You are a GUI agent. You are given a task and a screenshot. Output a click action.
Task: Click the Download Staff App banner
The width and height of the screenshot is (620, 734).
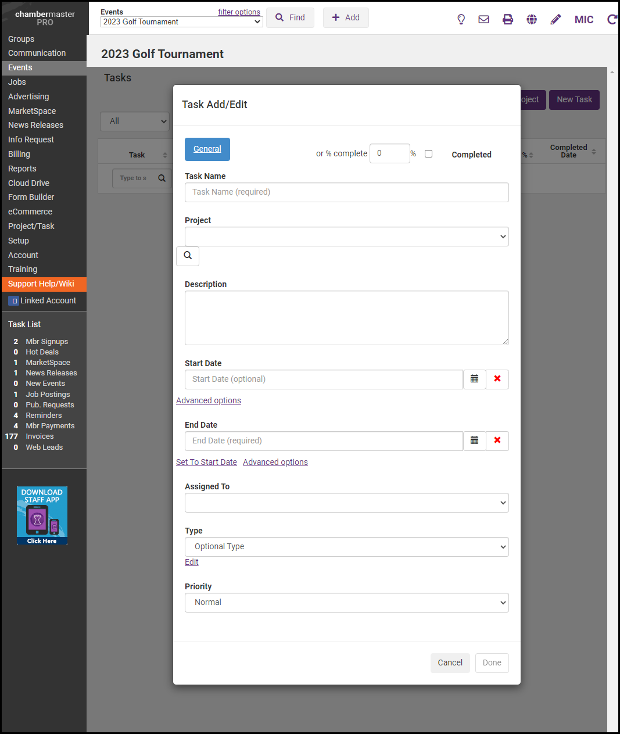42,515
